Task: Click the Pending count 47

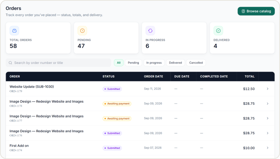Action: 81,46
